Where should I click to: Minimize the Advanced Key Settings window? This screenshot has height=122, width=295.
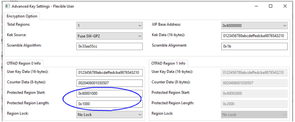click(256, 6)
